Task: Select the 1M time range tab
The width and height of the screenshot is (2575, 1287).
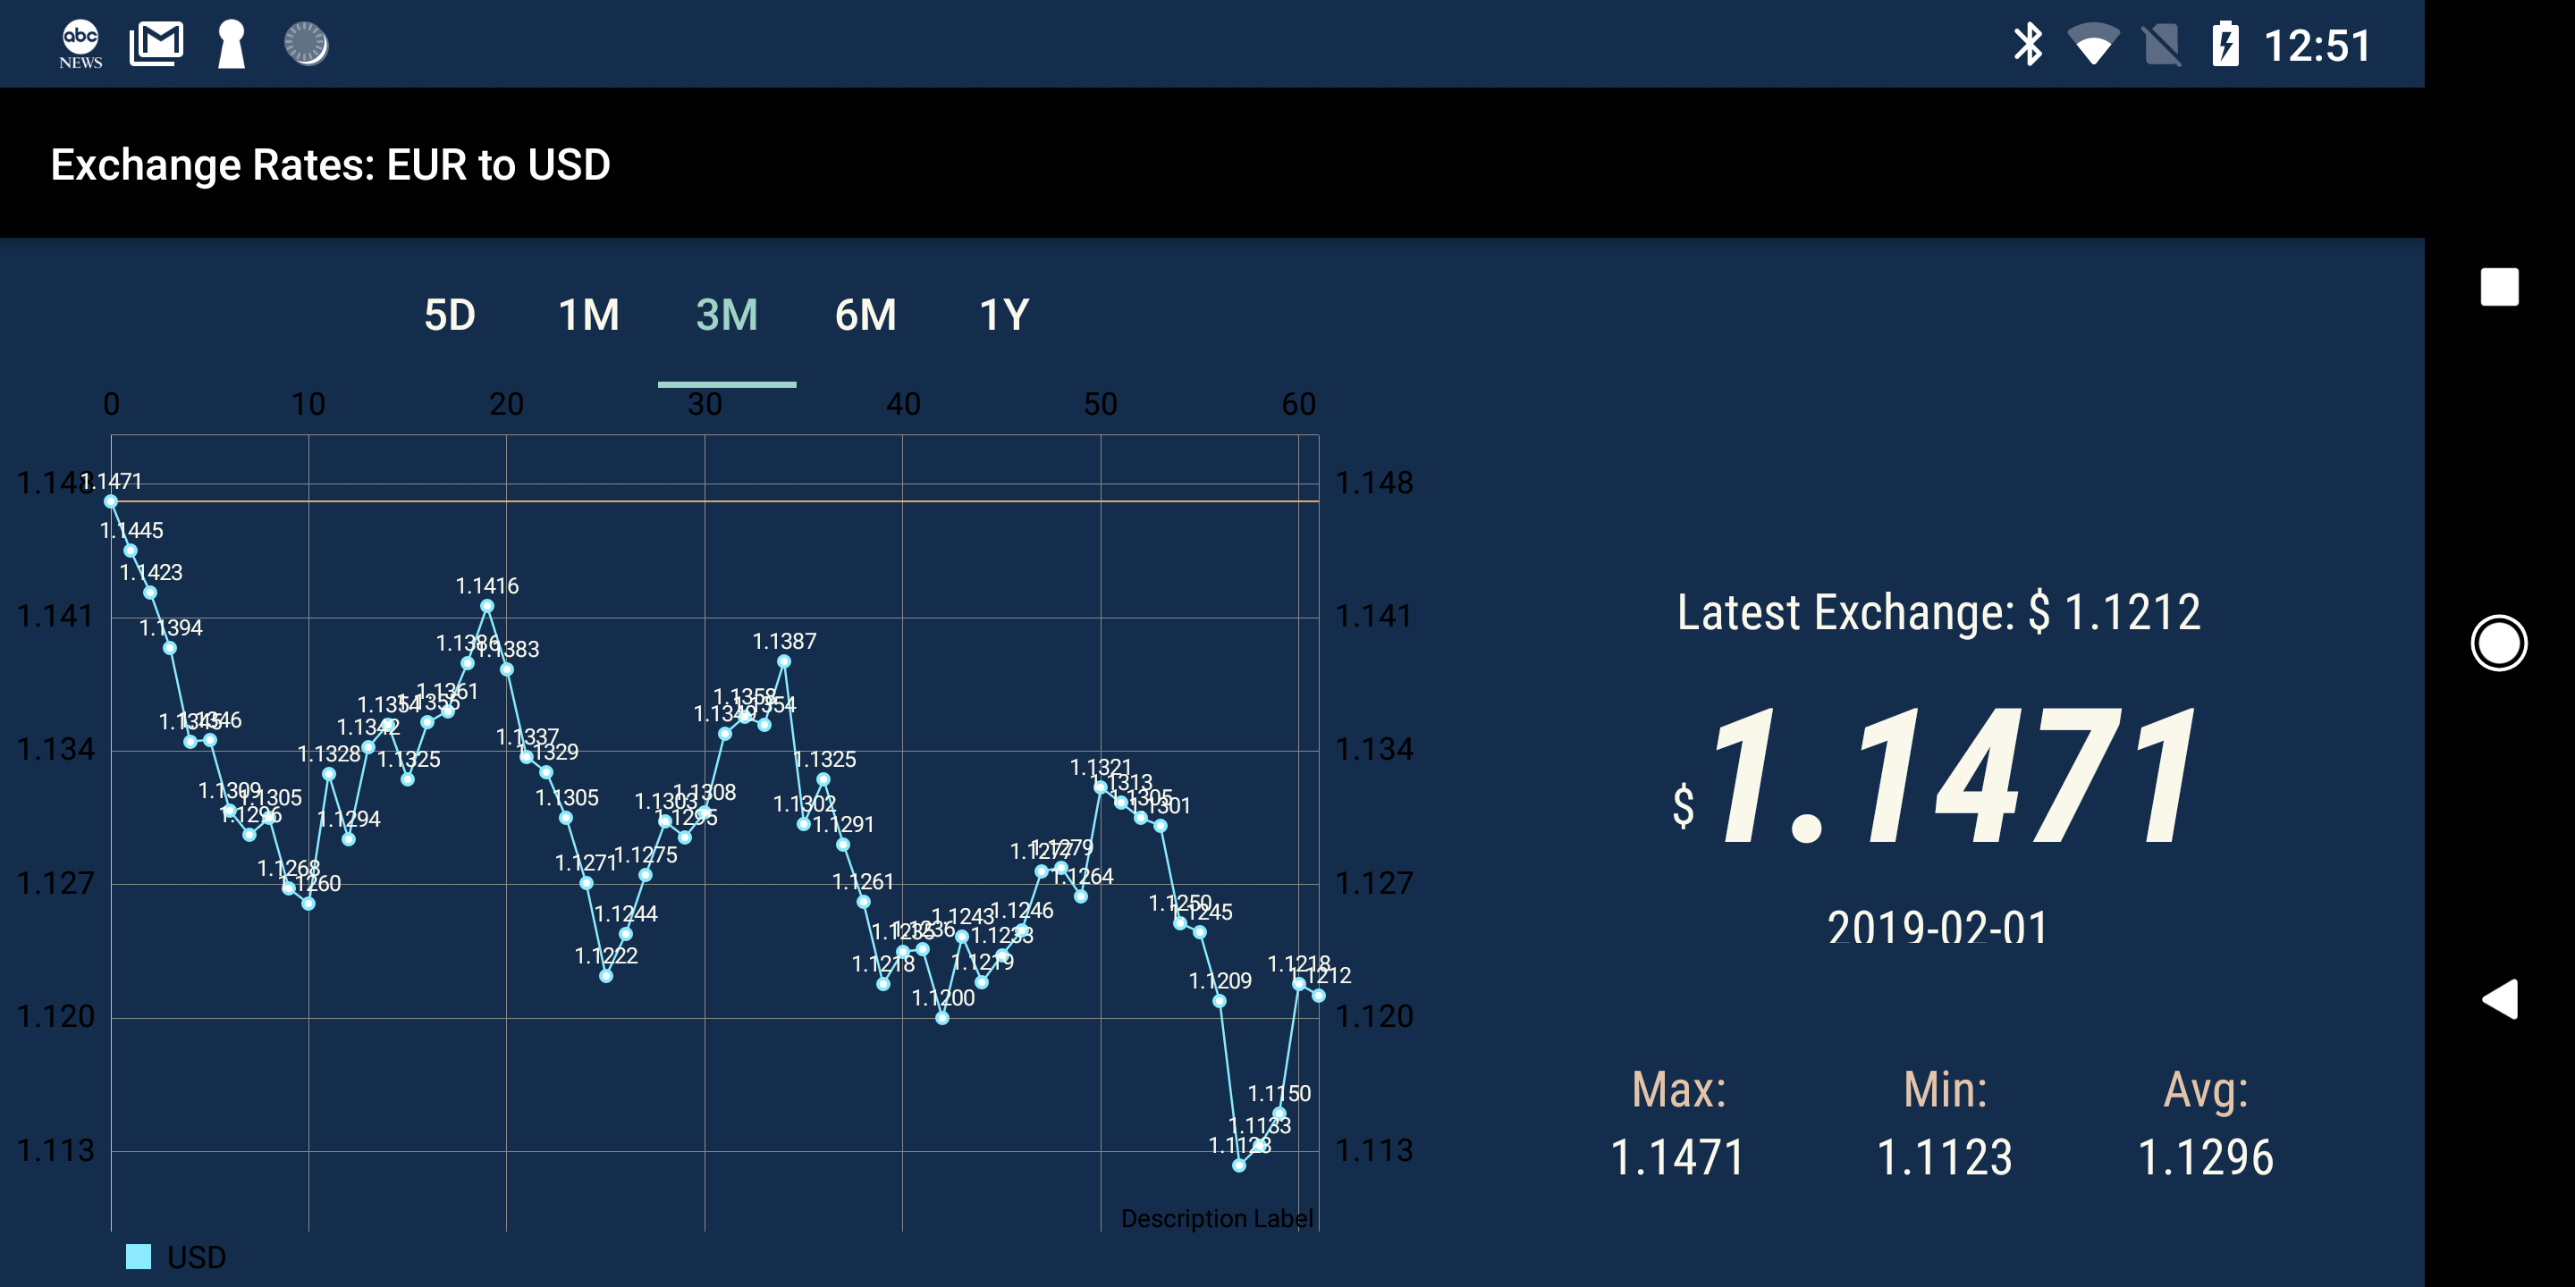Action: point(589,315)
